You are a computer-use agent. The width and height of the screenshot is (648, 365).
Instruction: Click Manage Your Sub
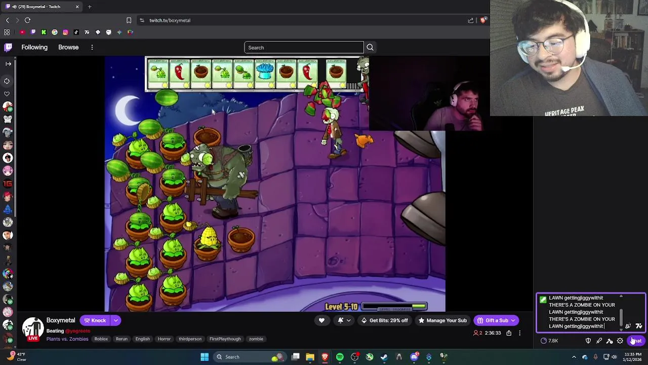pos(442,320)
